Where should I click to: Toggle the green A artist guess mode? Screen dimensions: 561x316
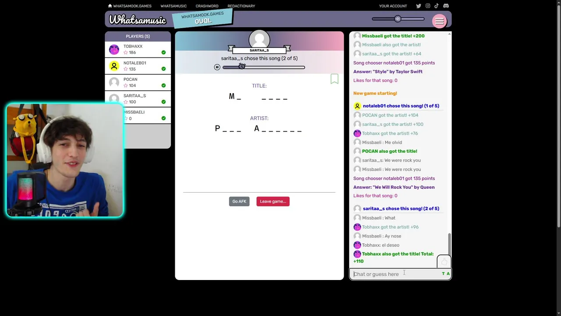448,274
